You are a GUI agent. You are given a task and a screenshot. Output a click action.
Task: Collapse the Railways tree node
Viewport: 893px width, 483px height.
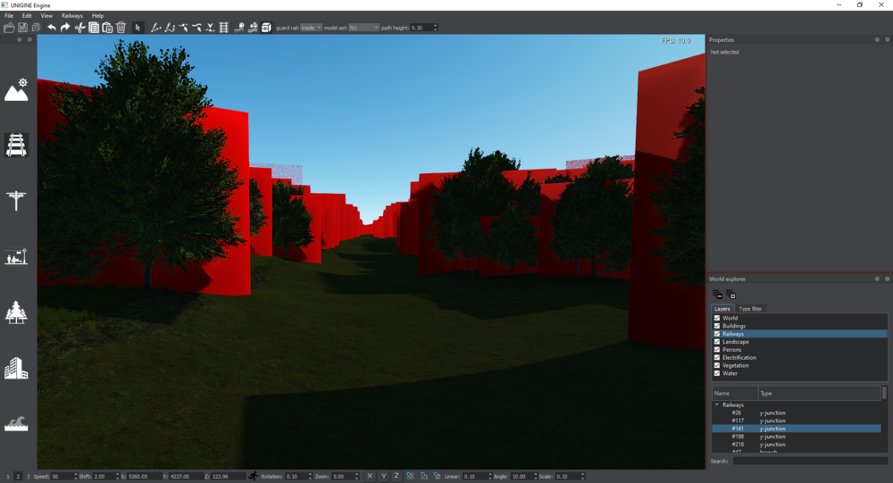click(717, 405)
